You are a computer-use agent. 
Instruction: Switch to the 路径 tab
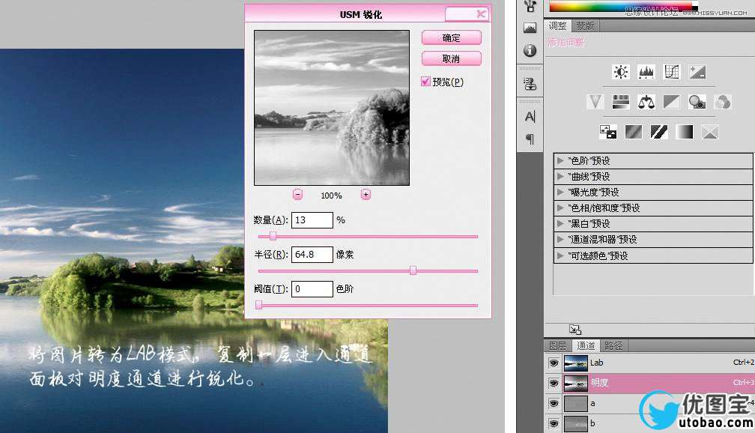tap(613, 345)
